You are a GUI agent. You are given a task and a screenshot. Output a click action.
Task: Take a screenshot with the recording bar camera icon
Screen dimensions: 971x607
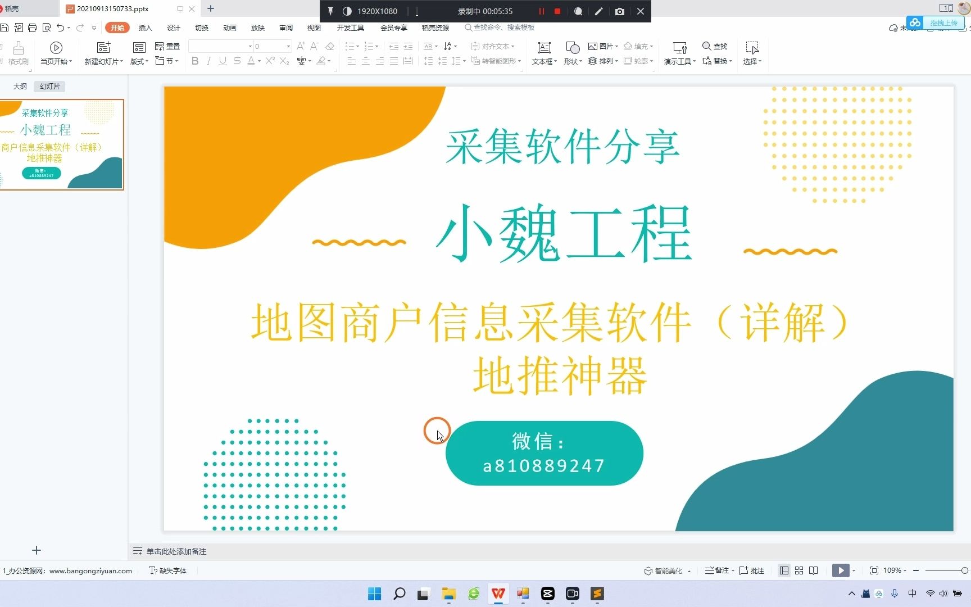click(x=619, y=11)
